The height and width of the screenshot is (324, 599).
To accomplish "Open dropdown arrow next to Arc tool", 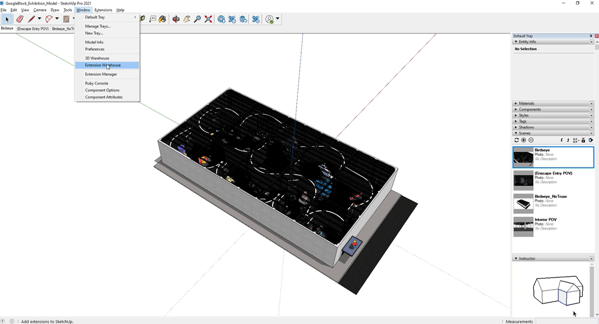I will (57, 19).
